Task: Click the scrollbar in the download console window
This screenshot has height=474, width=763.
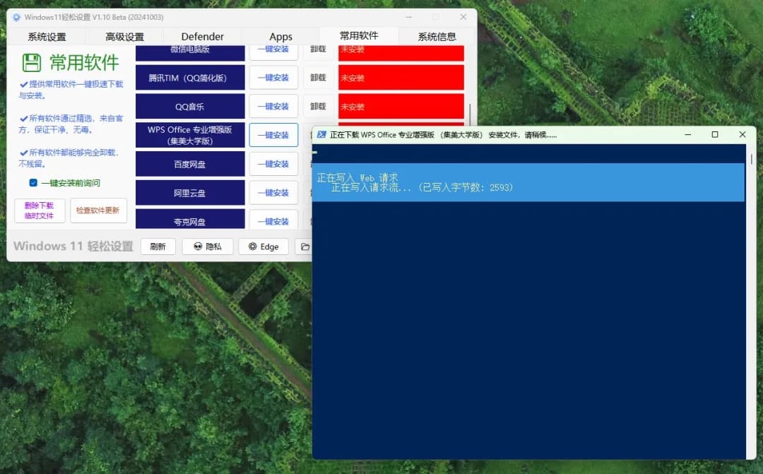Action: click(x=750, y=158)
